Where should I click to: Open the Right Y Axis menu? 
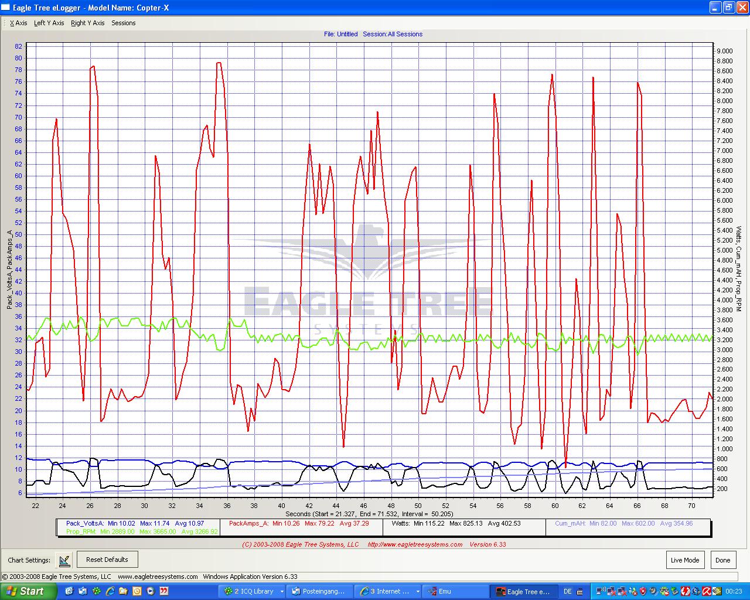[87, 23]
